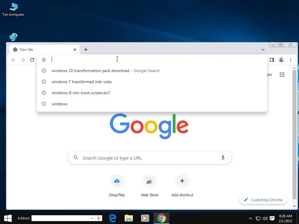Screen dimensions: 299x224
Task: Select windows 7 transformed into vista suggestion
Action: 152,82
